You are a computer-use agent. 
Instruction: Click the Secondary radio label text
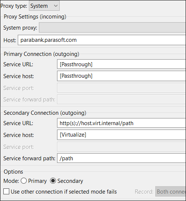(70, 181)
